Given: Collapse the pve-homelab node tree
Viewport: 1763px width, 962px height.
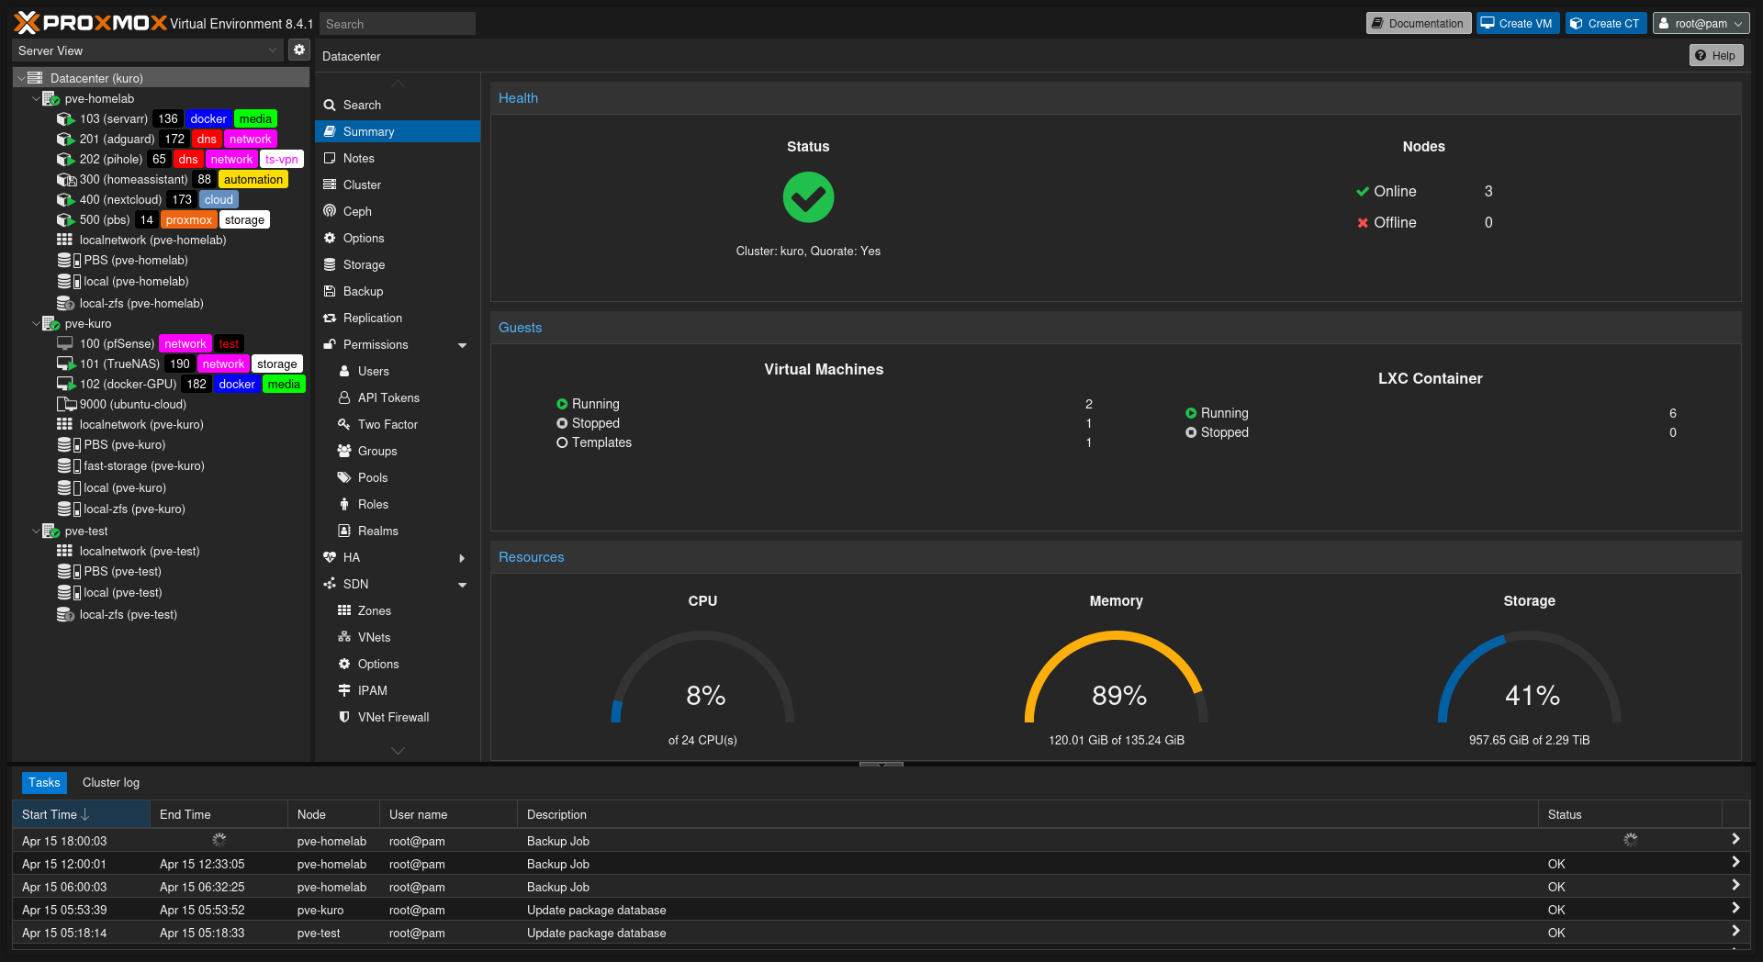Looking at the screenshot, I should (x=36, y=98).
